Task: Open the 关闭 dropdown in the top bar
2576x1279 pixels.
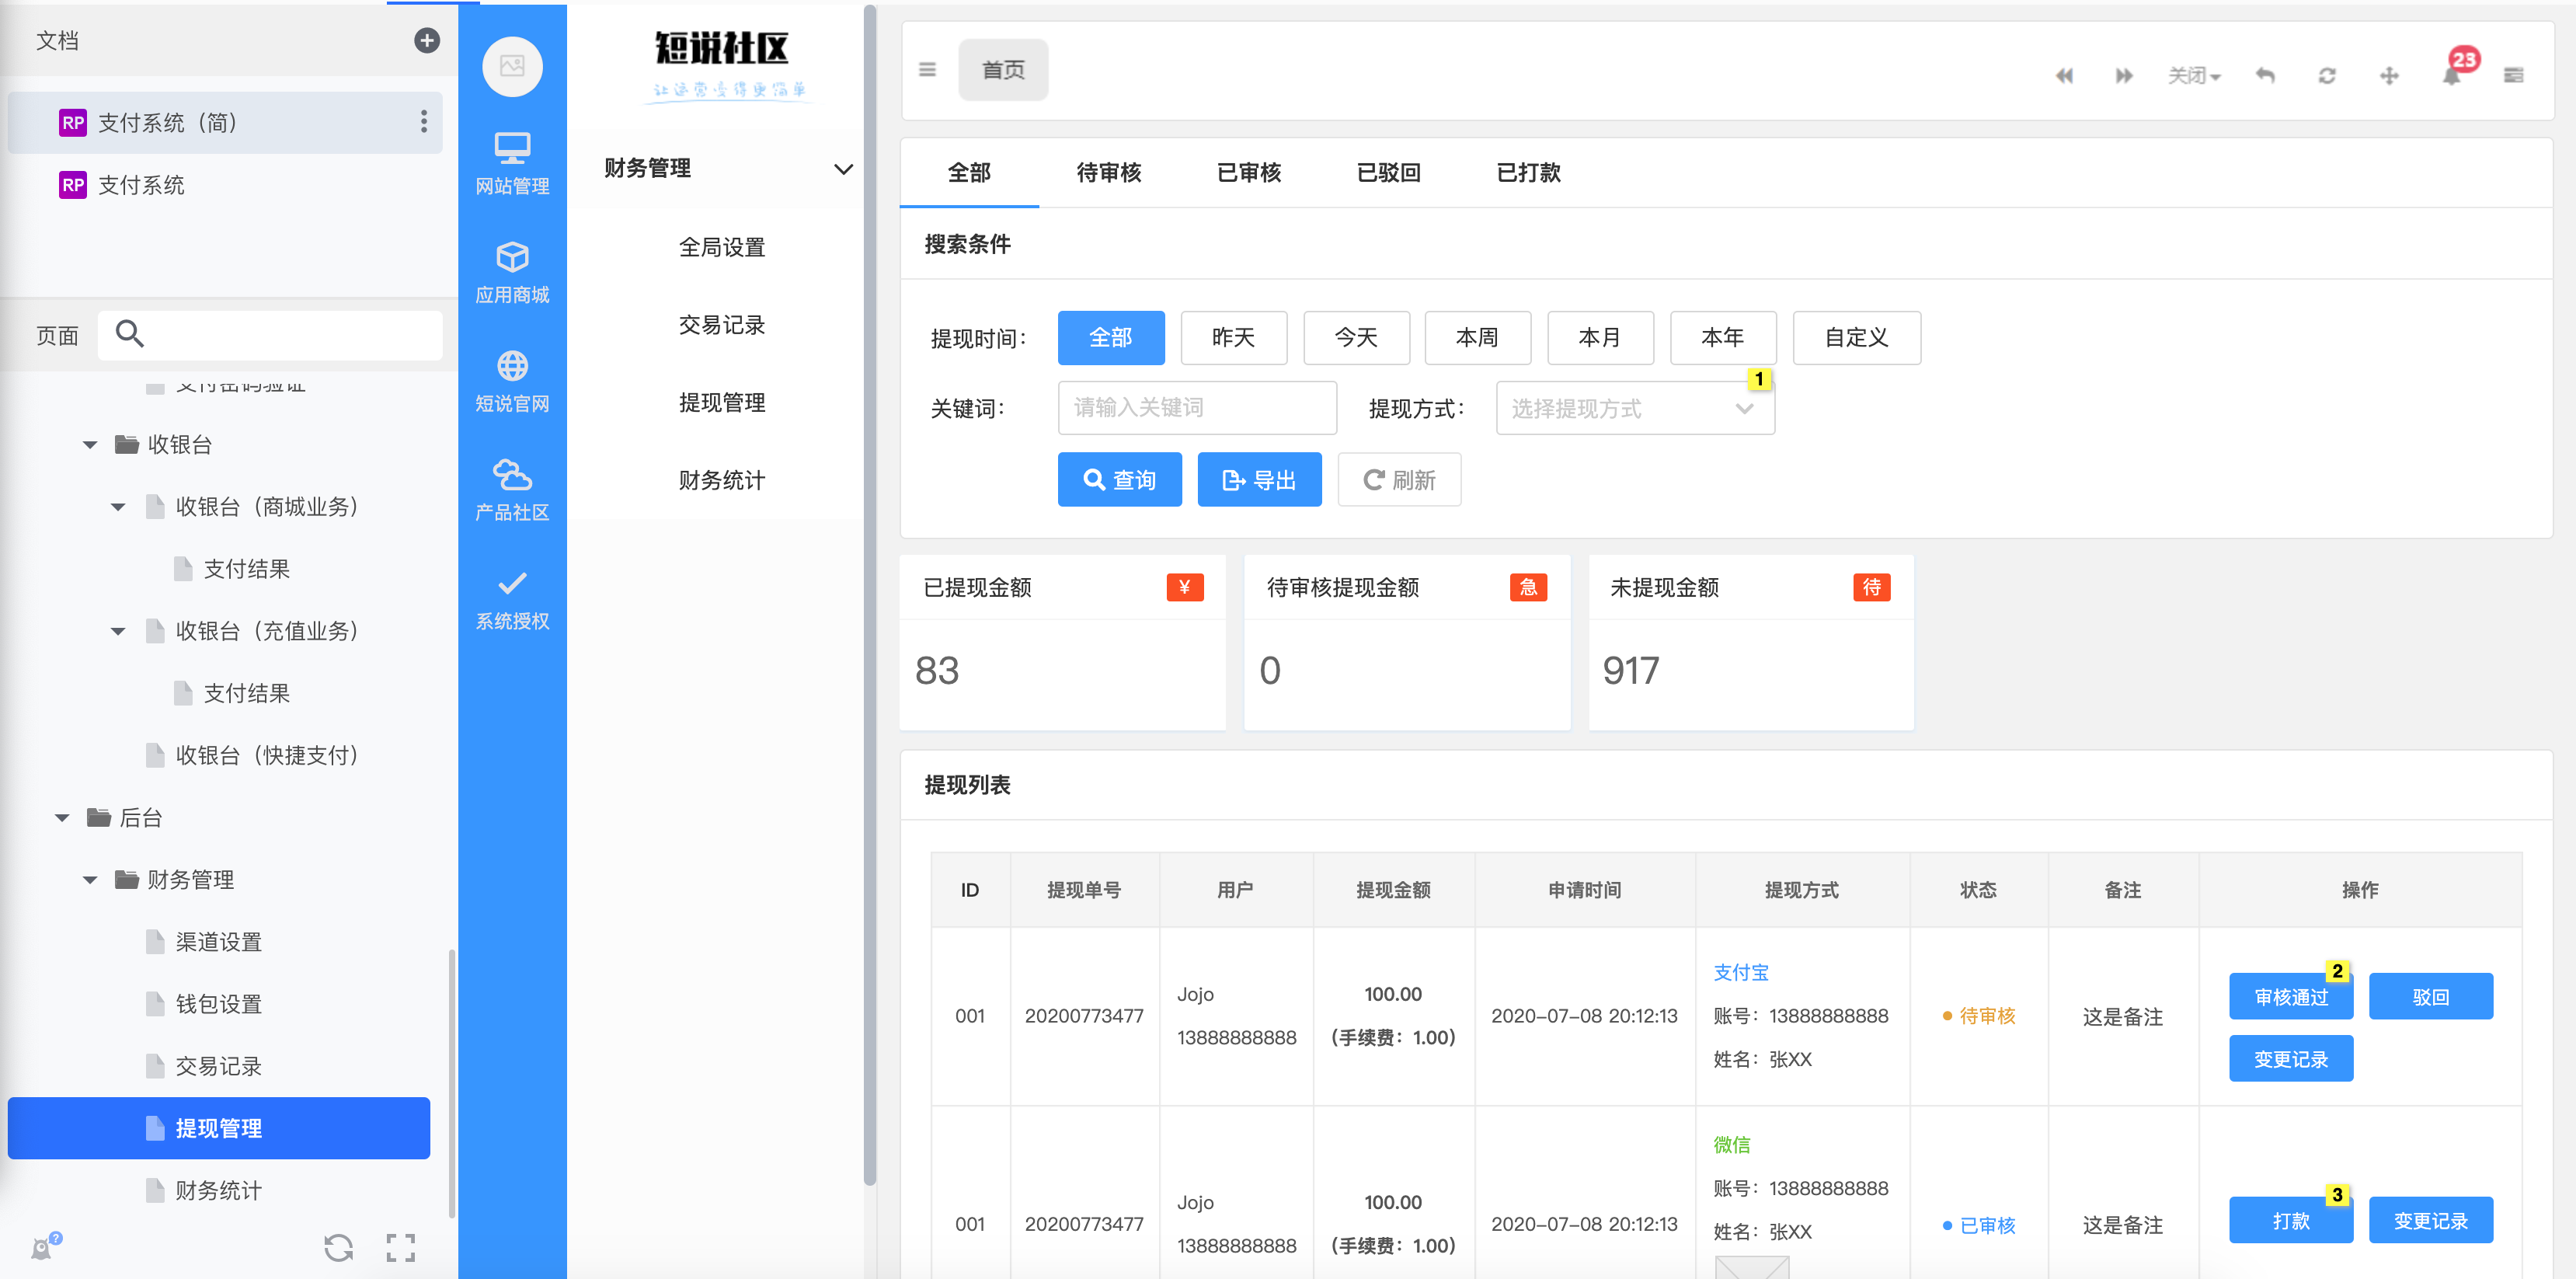Action: click(2194, 76)
